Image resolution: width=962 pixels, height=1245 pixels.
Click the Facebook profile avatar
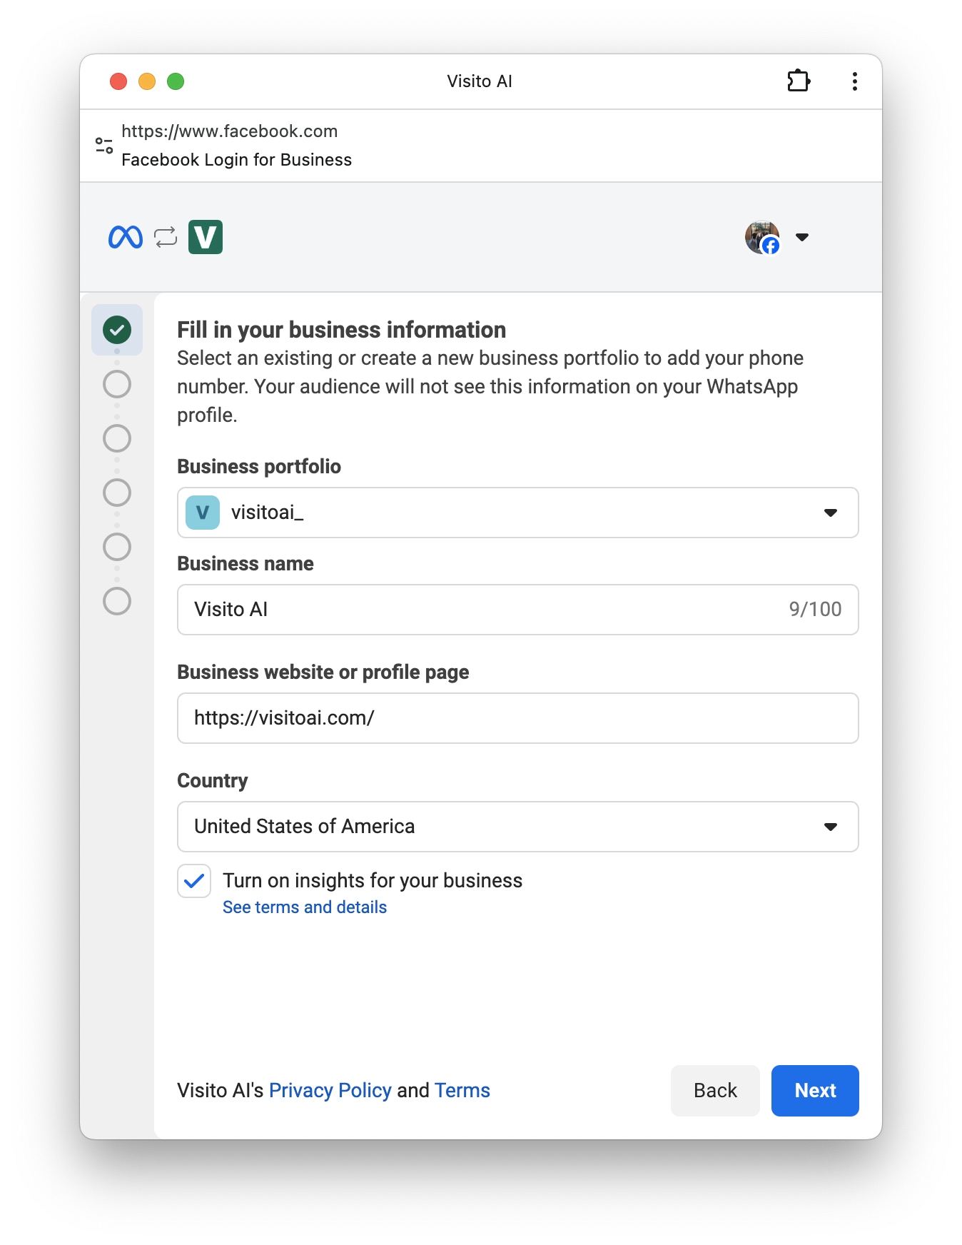[x=762, y=237]
